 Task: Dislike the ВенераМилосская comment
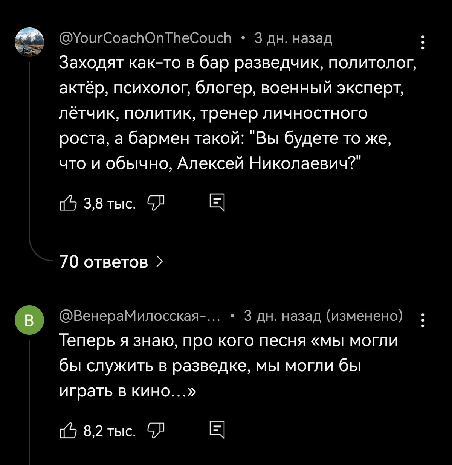(x=156, y=430)
